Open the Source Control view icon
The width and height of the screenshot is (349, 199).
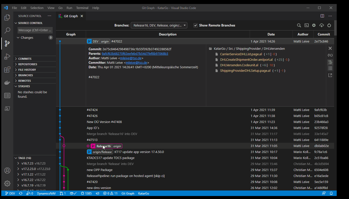tap(7, 43)
